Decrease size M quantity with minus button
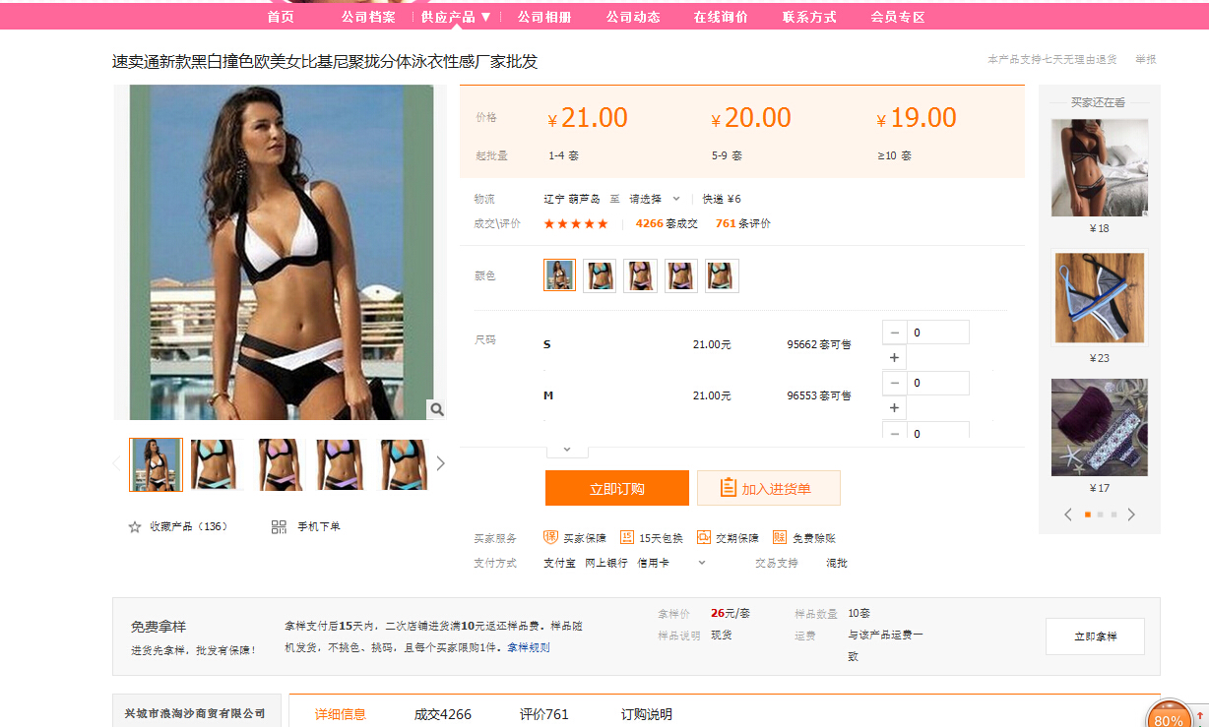This screenshot has height=727, width=1209. [894, 383]
